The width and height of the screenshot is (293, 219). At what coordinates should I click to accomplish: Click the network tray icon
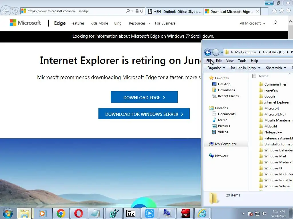[257, 214]
